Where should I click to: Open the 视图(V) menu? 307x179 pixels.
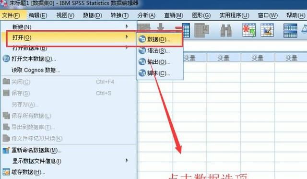[65, 15]
